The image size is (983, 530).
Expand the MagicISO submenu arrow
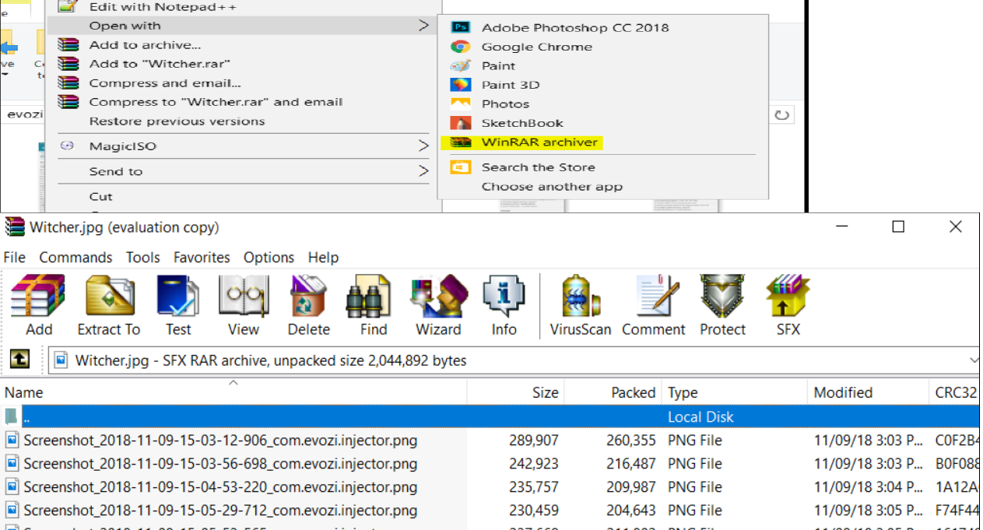(x=423, y=146)
